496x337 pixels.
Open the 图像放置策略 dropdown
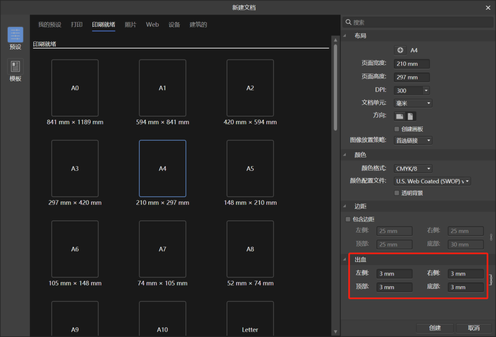(x=413, y=140)
